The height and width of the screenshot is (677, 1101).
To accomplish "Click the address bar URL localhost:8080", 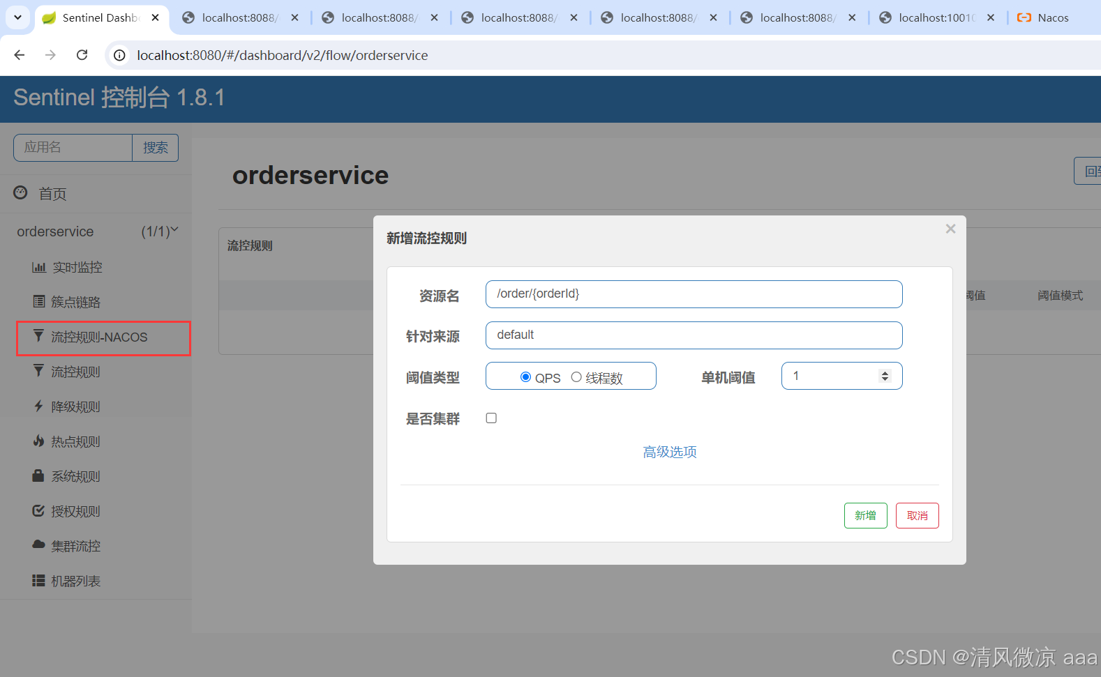I will pos(282,55).
